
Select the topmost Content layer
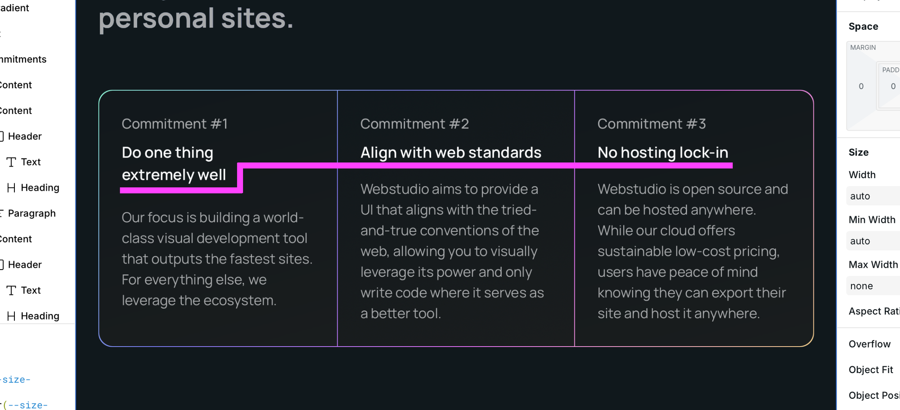[x=16, y=85]
